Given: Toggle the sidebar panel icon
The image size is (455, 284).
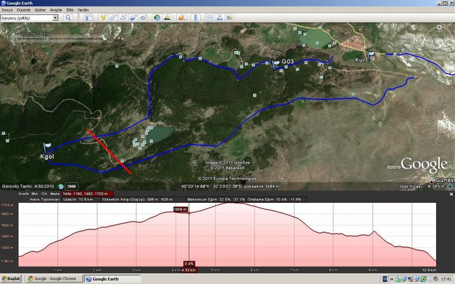Looking at the screenshot, I should pos(89,18).
